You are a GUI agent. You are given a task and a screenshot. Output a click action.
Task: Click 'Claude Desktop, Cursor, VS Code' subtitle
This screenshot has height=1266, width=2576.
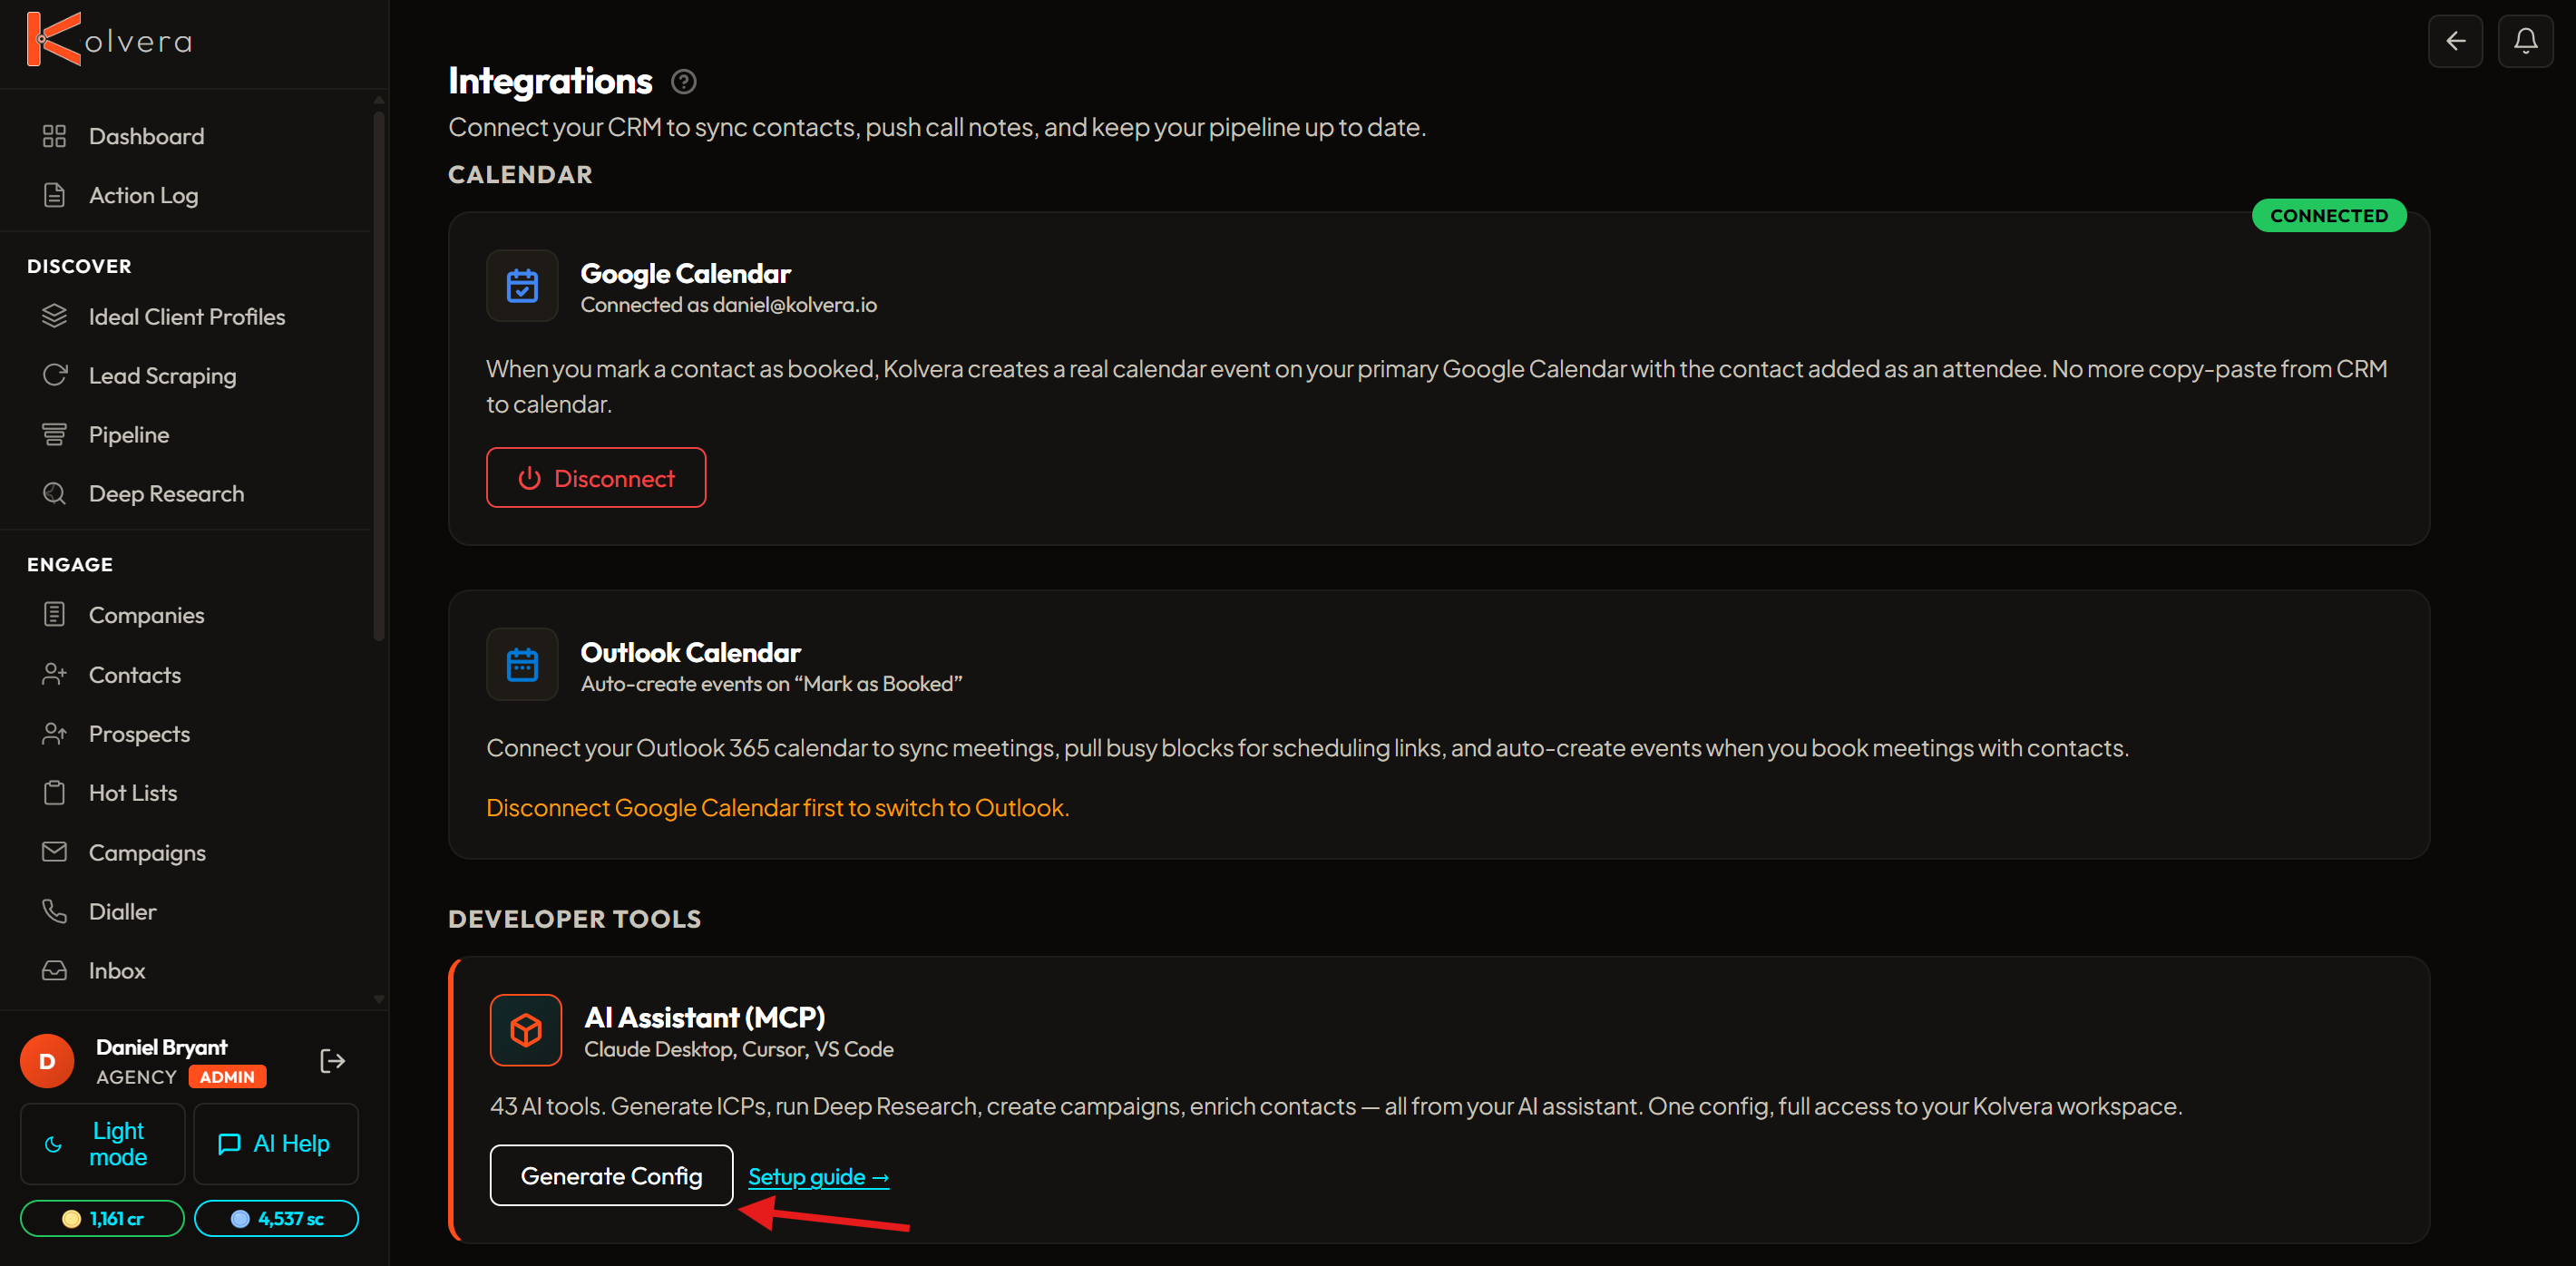point(739,1049)
